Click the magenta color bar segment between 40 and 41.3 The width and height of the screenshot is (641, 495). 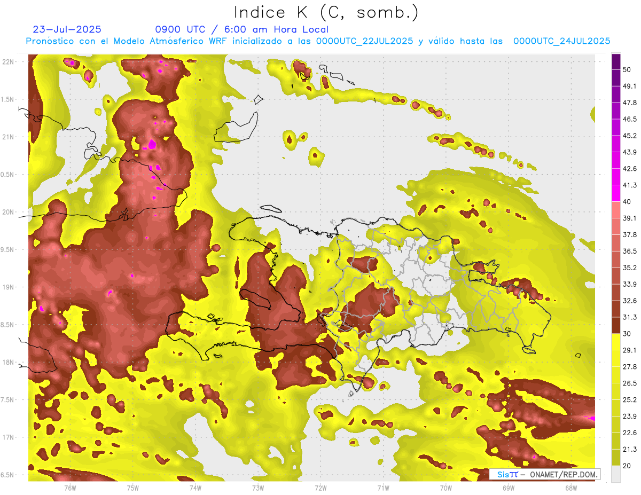tap(616, 193)
